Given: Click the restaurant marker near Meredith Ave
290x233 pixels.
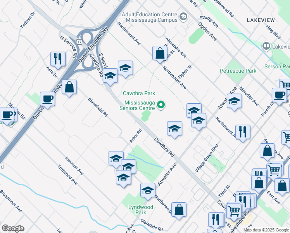Looking at the screenshot, I should (x=243, y=132).
